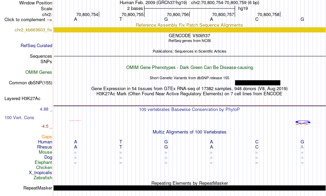The height and width of the screenshot is (196, 326).
Task: Click the RefSeq Curated track label
Action: click(x=36, y=45)
